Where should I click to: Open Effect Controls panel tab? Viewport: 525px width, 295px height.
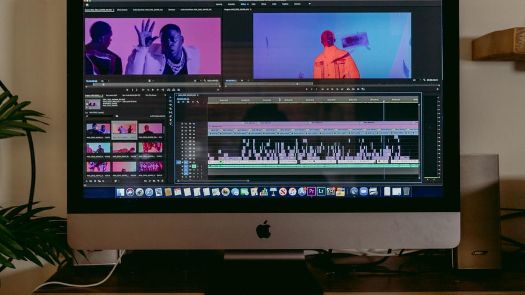point(122,10)
